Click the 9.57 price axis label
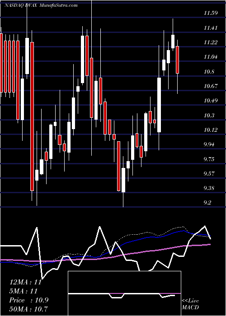Image resolution: width=226 pixels, height=316 pixels. click(x=209, y=174)
